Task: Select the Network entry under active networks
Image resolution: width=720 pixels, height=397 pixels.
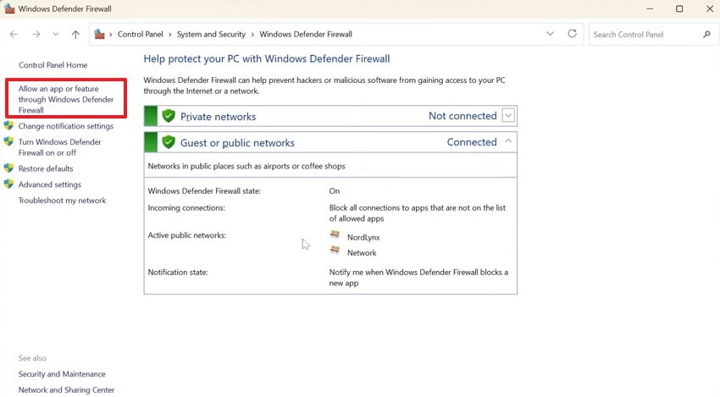Action: pos(362,253)
